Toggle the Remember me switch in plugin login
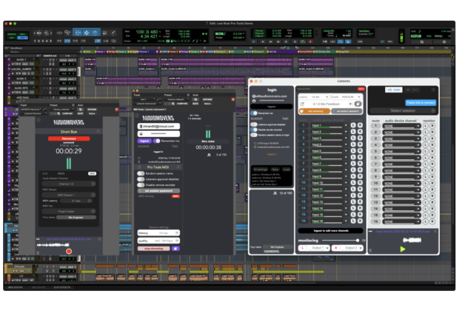Viewport: 459px width, 311px height. point(156,139)
